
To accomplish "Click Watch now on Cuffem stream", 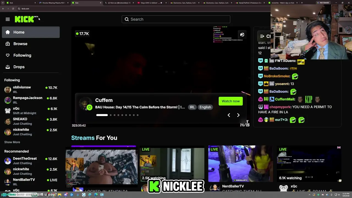I will click(x=231, y=101).
